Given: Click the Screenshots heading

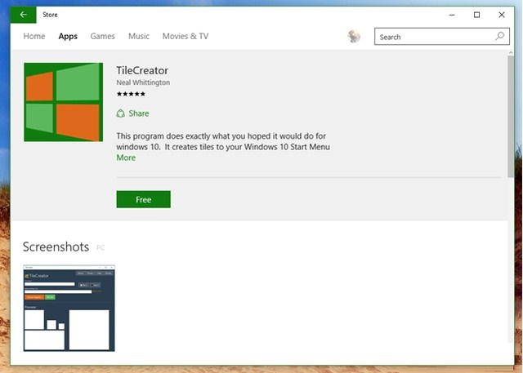Looking at the screenshot, I should click(56, 246).
